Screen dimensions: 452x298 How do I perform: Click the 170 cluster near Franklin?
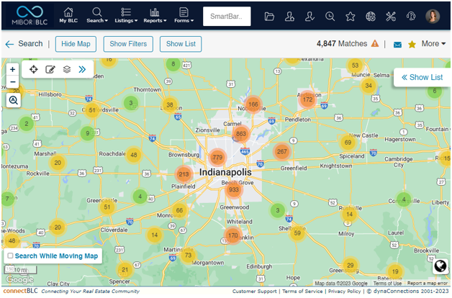pos(233,235)
